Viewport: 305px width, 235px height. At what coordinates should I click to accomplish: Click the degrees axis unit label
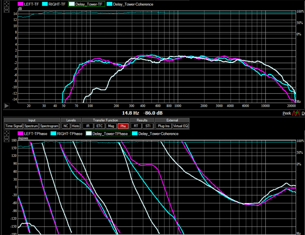23,138
